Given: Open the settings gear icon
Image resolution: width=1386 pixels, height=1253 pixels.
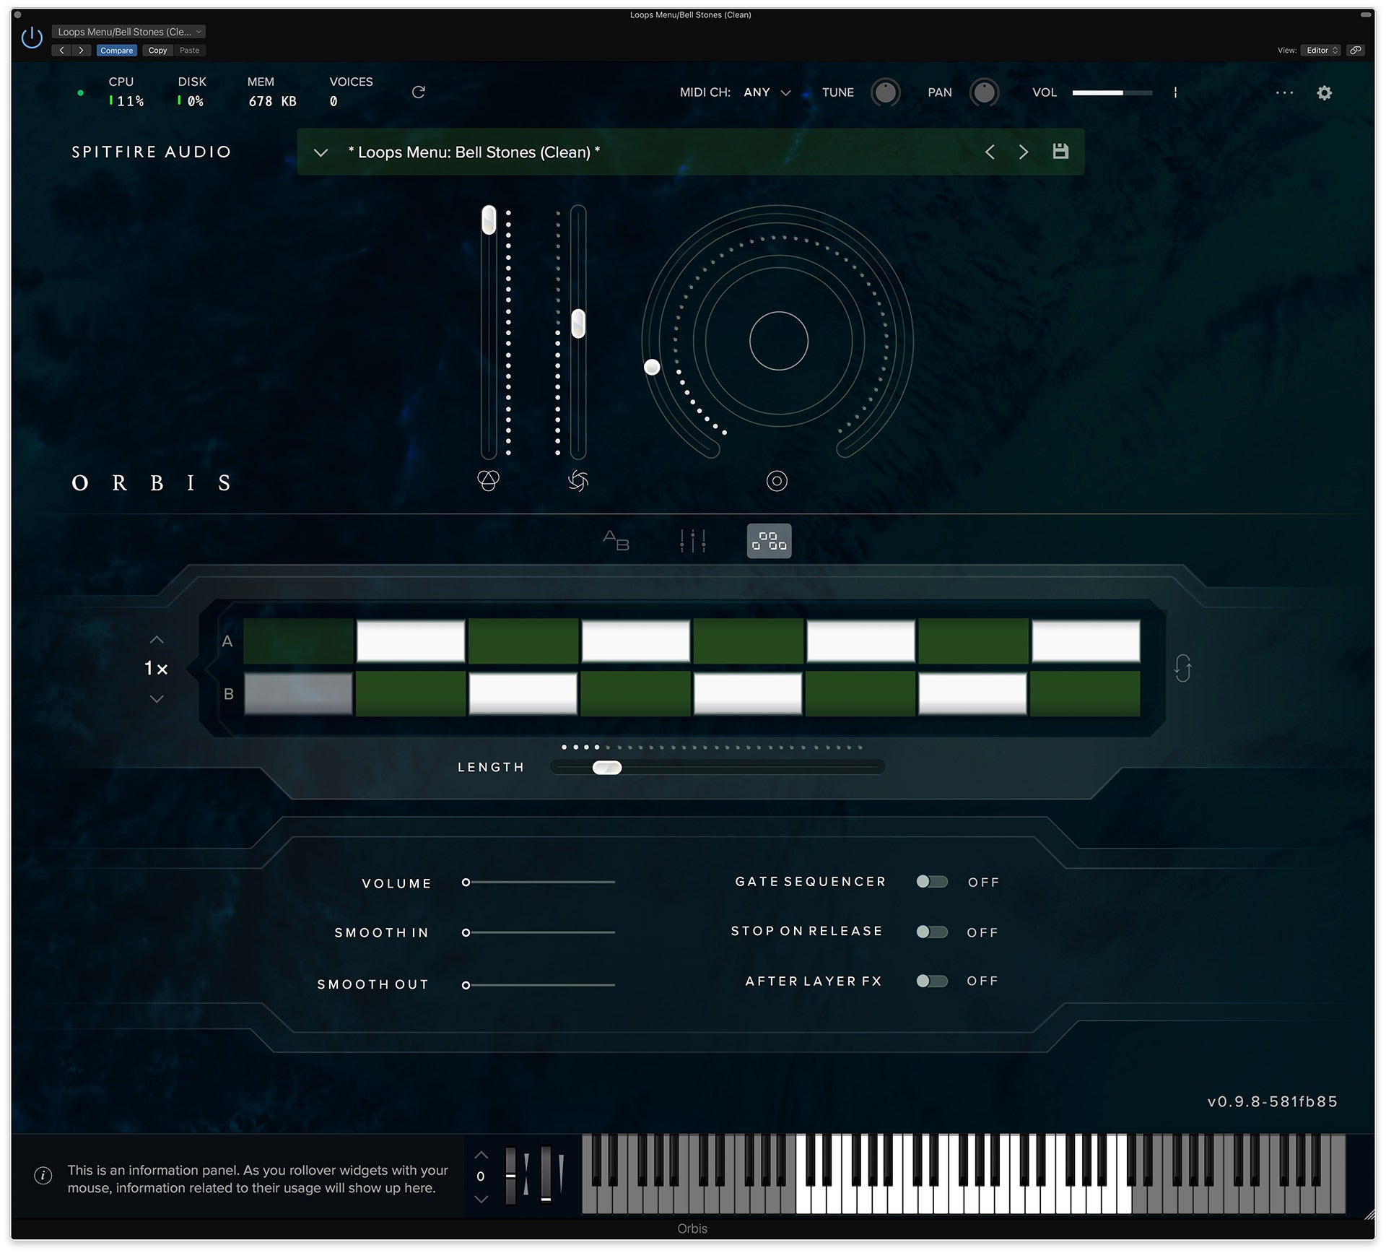Looking at the screenshot, I should (x=1324, y=93).
